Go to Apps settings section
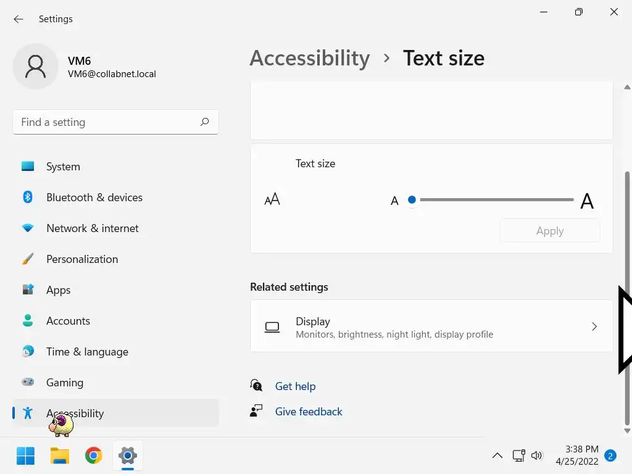The image size is (632, 474). (x=58, y=290)
